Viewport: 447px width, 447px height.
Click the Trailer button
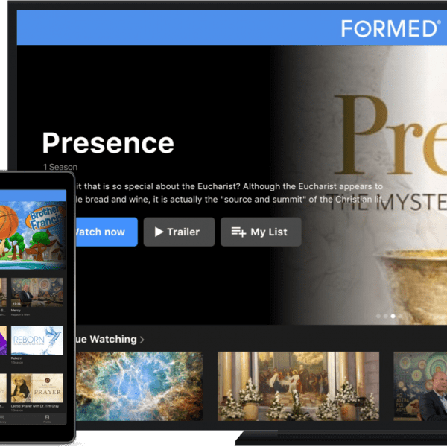(179, 232)
